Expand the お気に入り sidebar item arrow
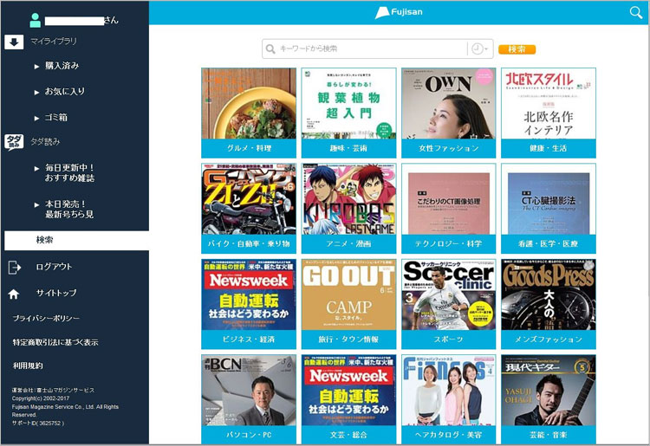The height and width of the screenshot is (446, 650). point(37,93)
